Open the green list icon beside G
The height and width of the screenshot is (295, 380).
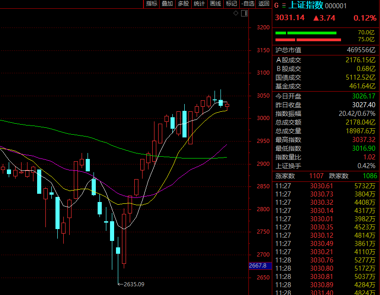(284, 5)
